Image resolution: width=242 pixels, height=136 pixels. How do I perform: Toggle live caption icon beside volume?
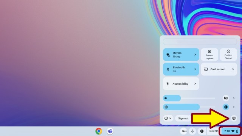click(226, 98)
